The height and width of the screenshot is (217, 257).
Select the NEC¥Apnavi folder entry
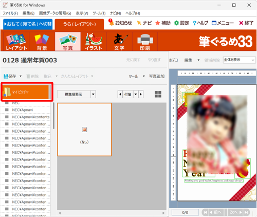tap(23, 110)
